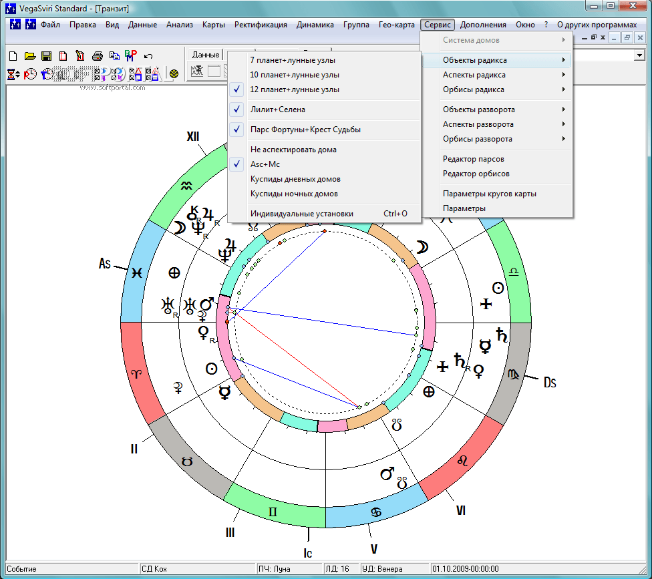Screen dimensions: 652x579
Task: Select the Sun glyph in house II
Action: [212, 369]
